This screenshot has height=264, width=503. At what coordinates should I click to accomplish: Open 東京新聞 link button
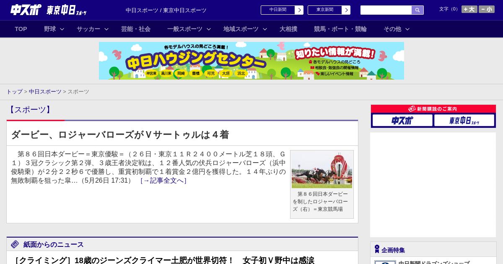tap(325, 10)
